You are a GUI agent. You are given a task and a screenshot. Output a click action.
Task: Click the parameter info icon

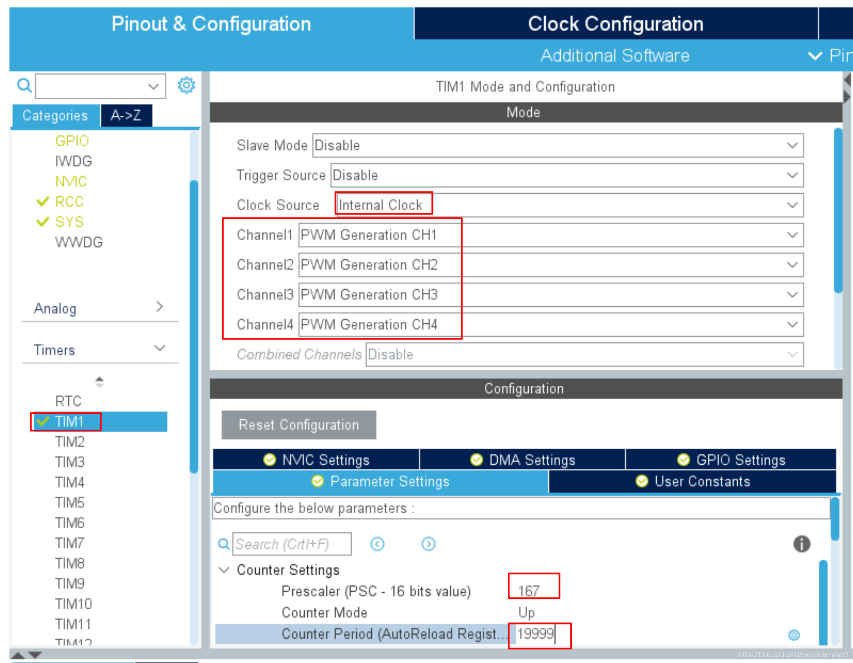tap(801, 544)
